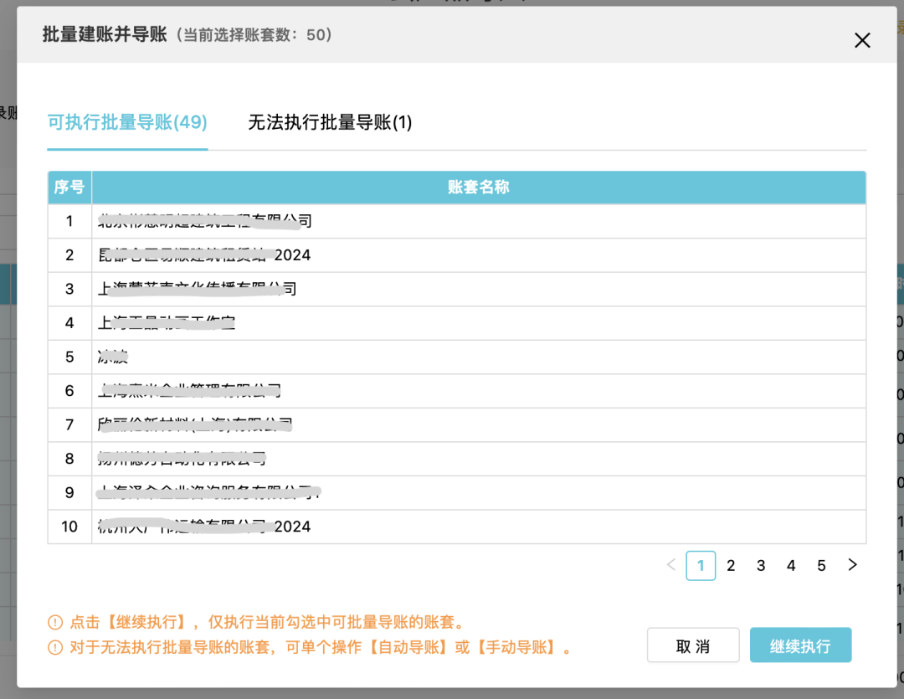Jump to the last page 5
The width and height of the screenshot is (904, 699).
[821, 565]
